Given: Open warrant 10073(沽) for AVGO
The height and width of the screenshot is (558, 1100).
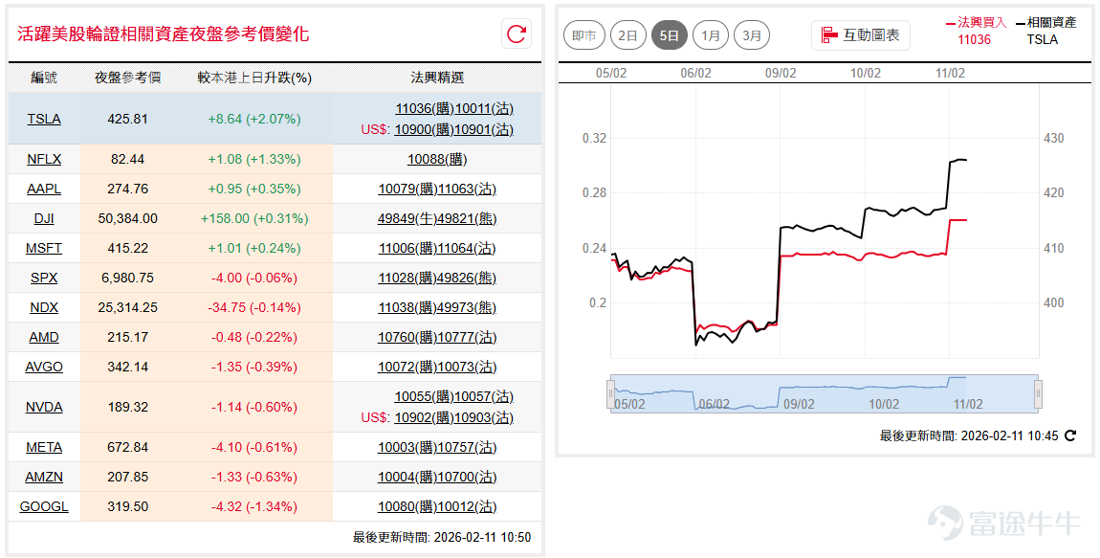Looking at the screenshot, I should [x=467, y=367].
